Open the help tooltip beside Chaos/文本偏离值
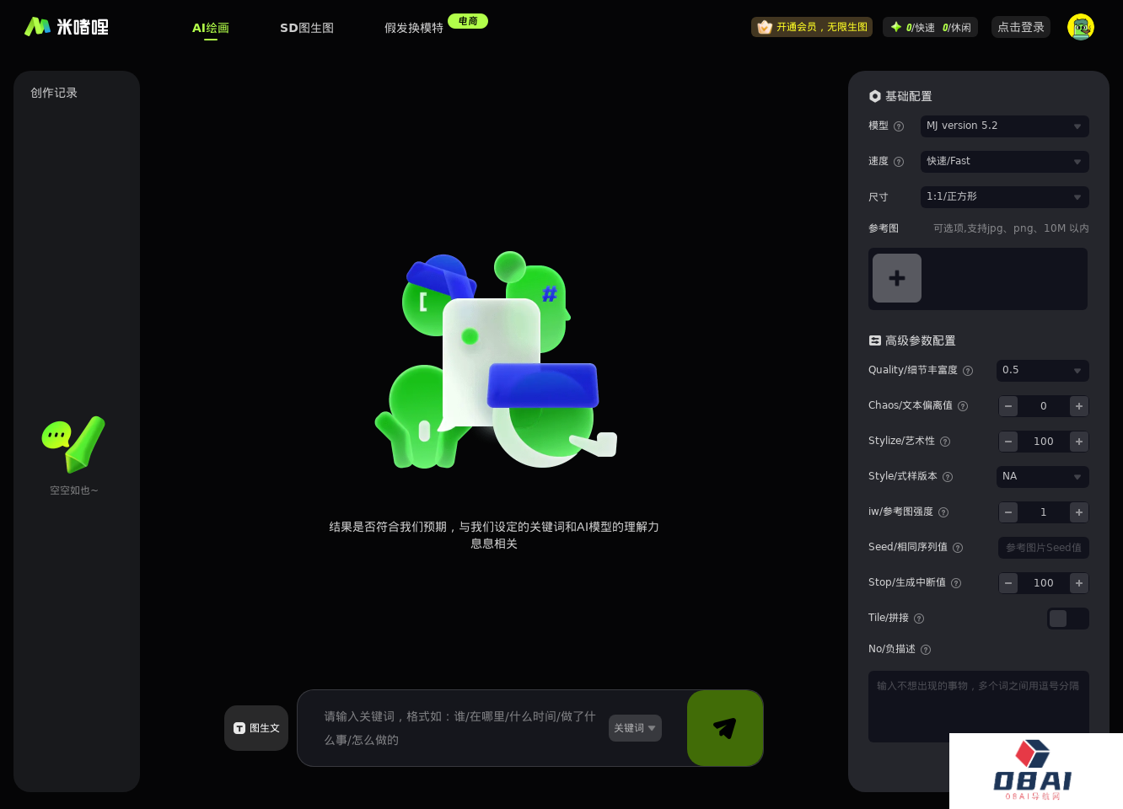 click(x=963, y=405)
